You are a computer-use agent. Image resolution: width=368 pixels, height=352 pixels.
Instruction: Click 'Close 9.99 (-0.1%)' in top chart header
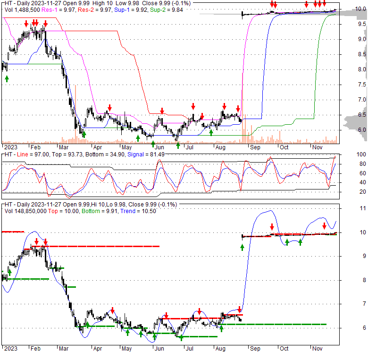(167, 3)
